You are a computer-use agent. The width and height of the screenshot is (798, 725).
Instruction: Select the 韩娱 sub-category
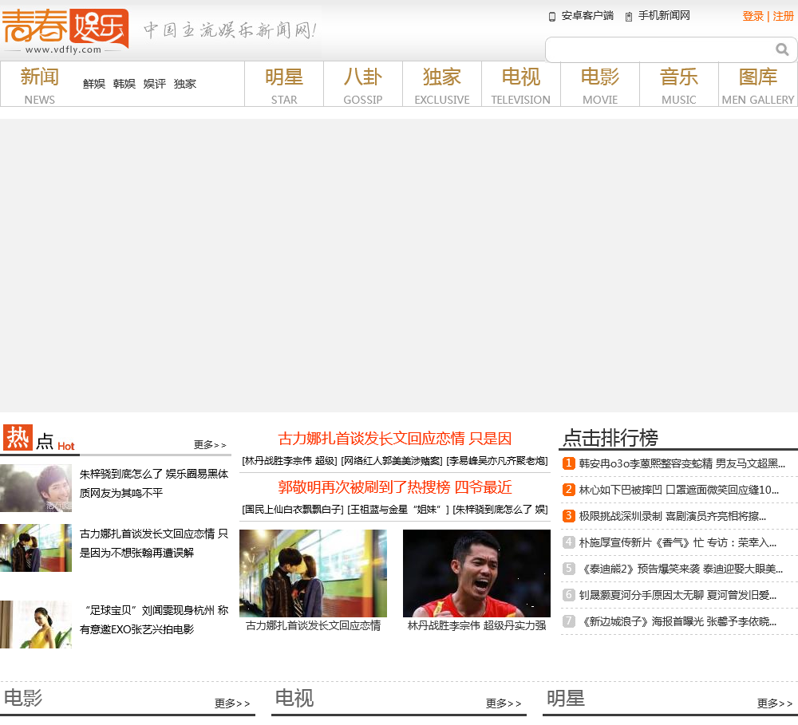[x=124, y=84]
